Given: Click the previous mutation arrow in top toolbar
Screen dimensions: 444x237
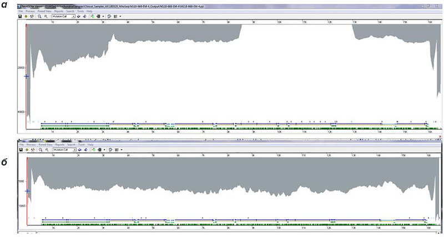Looking at the screenshot, I should pos(78,17).
